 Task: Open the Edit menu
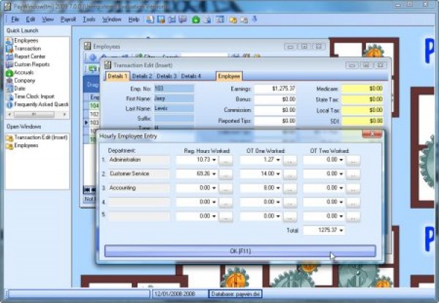pos(31,19)
